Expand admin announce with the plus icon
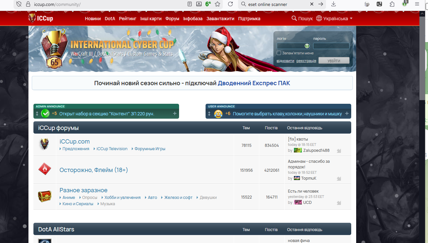The height and width of the screenshot is (243, 428). 175,114
